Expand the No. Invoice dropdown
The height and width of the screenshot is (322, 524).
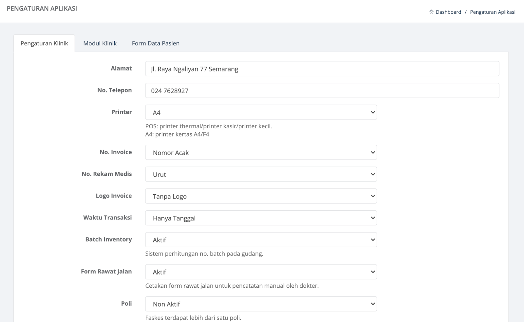261,153
